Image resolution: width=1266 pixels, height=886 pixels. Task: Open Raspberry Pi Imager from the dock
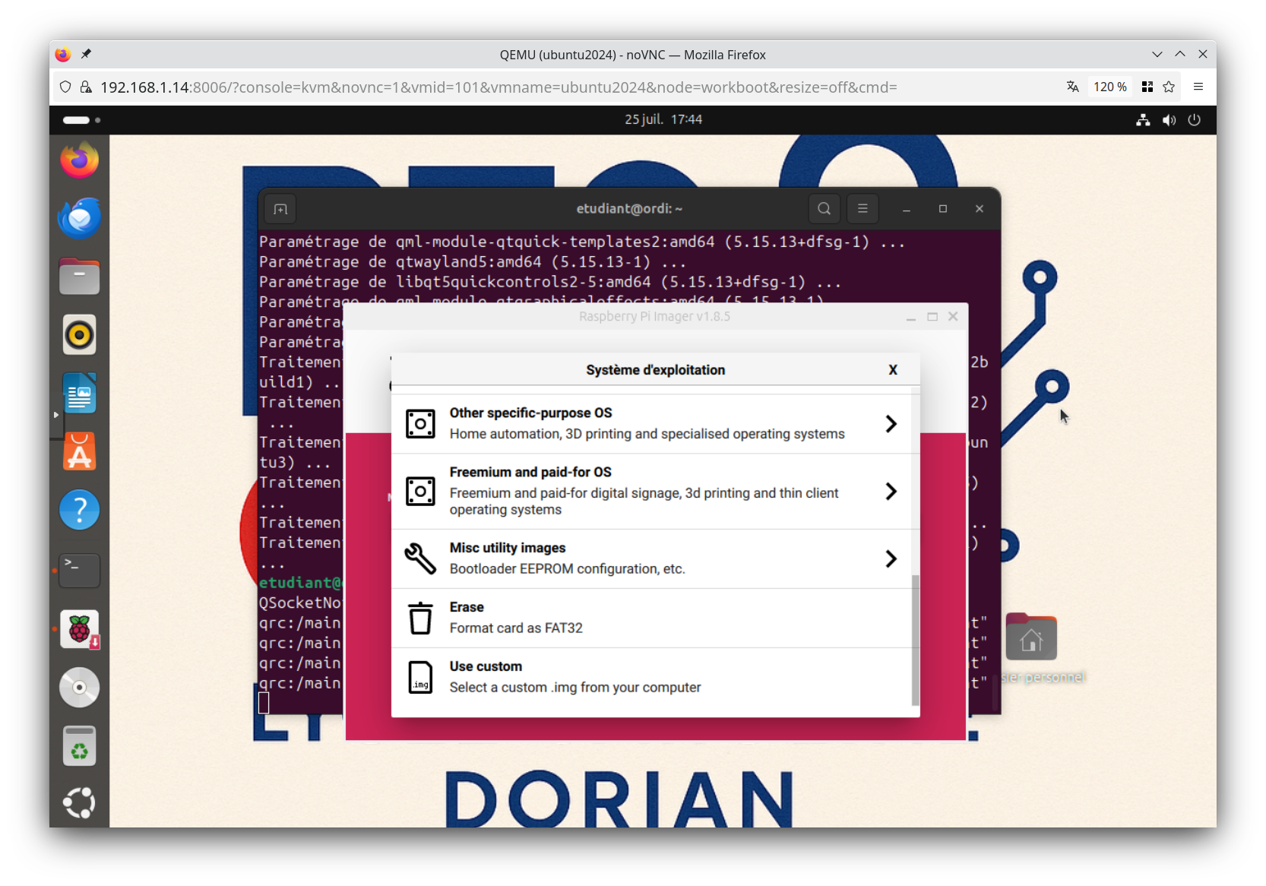click(x=80, y=629)
